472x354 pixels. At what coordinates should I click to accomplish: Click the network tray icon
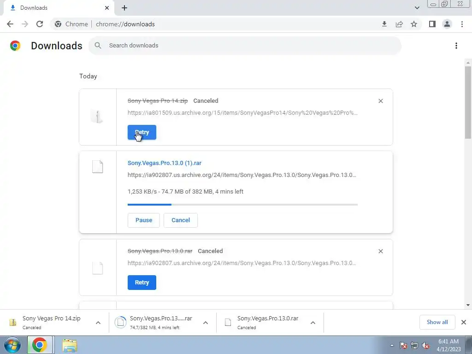(414, 345)
